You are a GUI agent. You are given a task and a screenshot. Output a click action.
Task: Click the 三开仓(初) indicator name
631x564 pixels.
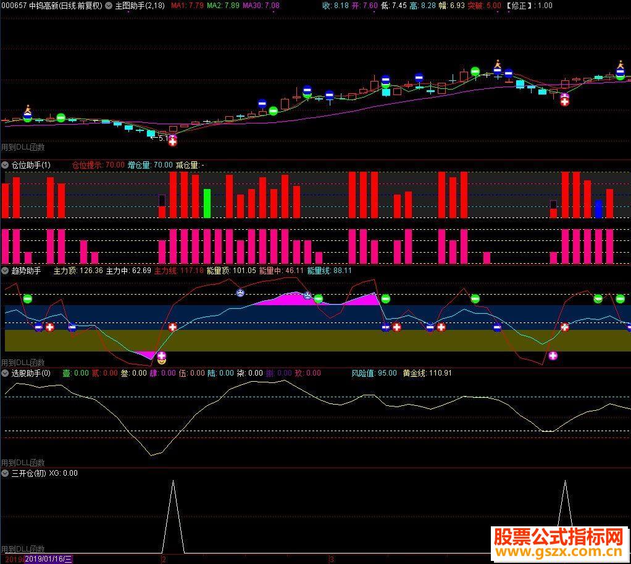pos(28,473)
